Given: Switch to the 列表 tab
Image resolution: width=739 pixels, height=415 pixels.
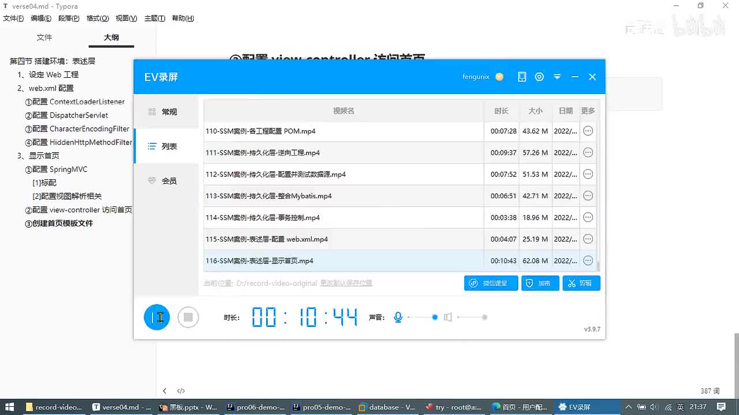Looking at the screenshot, I should point(166,146).
